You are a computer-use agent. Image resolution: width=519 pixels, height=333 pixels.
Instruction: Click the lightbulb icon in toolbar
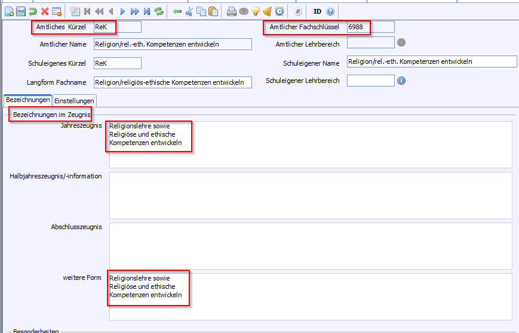256,11
